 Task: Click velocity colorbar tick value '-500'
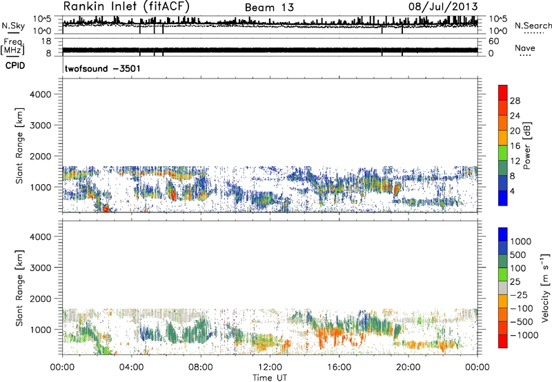522,322
